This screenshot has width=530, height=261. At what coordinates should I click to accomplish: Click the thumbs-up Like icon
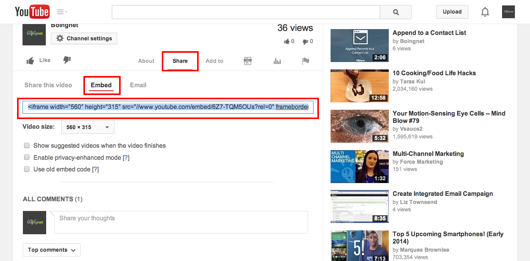30,60
